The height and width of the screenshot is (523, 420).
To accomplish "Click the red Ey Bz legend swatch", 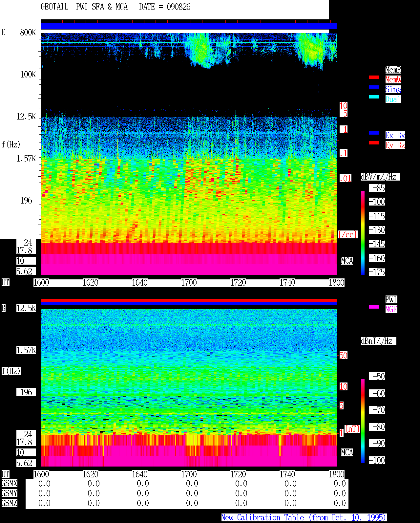I will pyautogui.click(x=374, y=143).
